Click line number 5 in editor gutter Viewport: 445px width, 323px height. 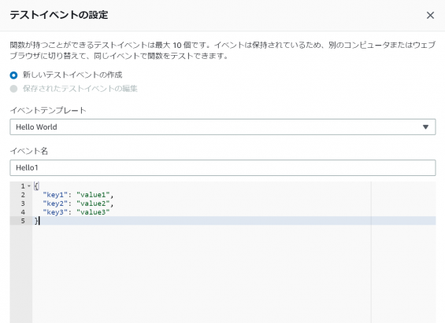23,221
